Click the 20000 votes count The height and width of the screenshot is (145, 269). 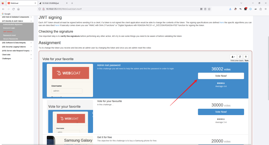click(x=221, y=141)
